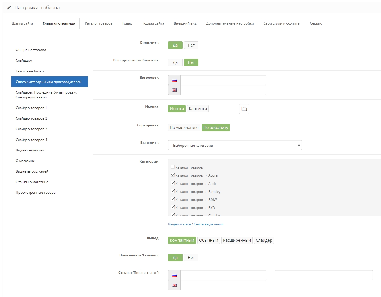Open the Выборочные категории dropdown
The image size is (381, 297).
235,145
